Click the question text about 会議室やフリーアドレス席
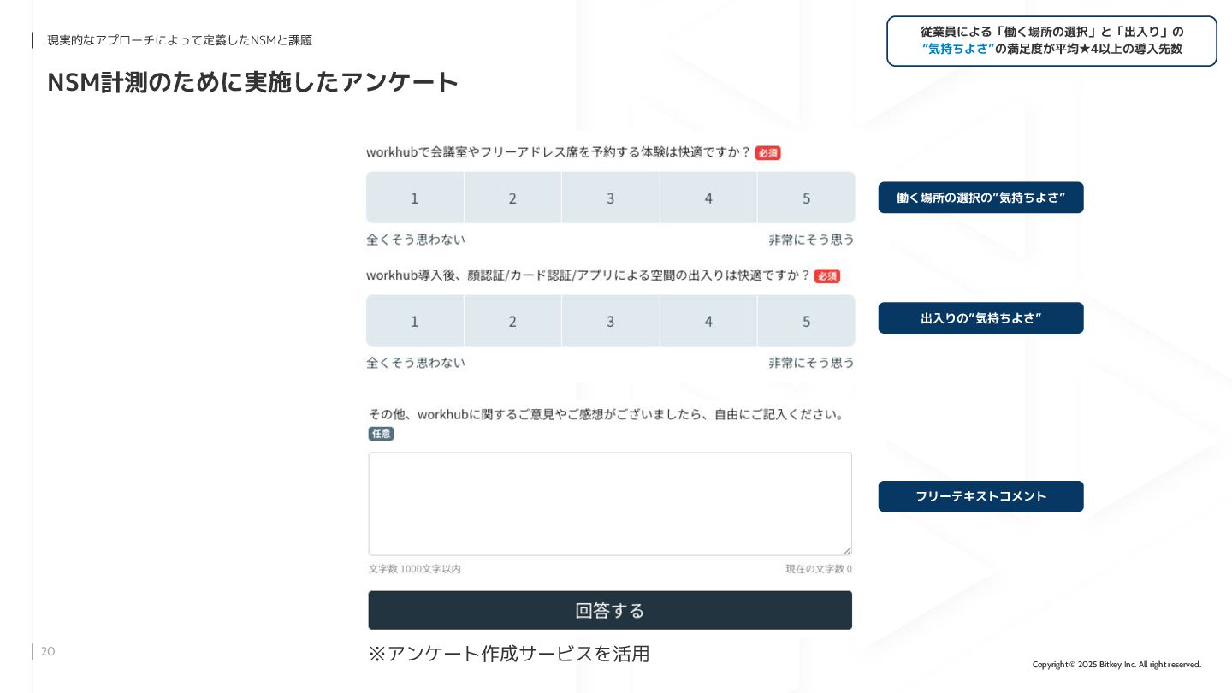The width and height of the screenshot is (1232, 693). click(558, 152)
